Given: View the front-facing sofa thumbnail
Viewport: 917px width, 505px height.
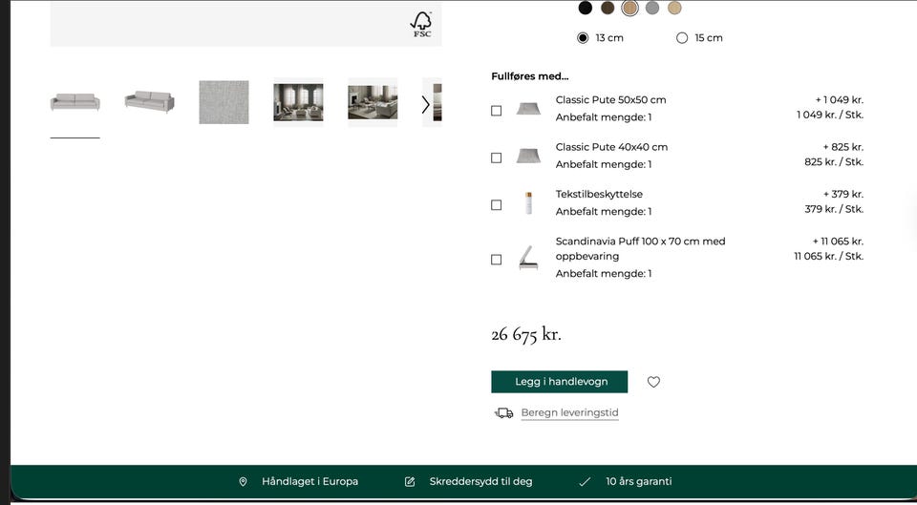Looking at the screenshot, I should point(75,102).
